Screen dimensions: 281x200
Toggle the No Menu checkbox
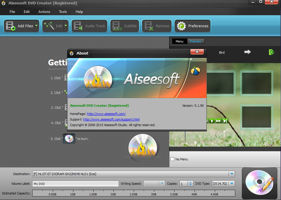[172, 159]
